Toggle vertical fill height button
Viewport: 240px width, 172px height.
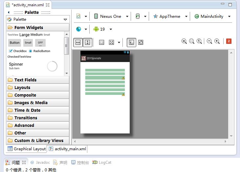click(87, 42)
